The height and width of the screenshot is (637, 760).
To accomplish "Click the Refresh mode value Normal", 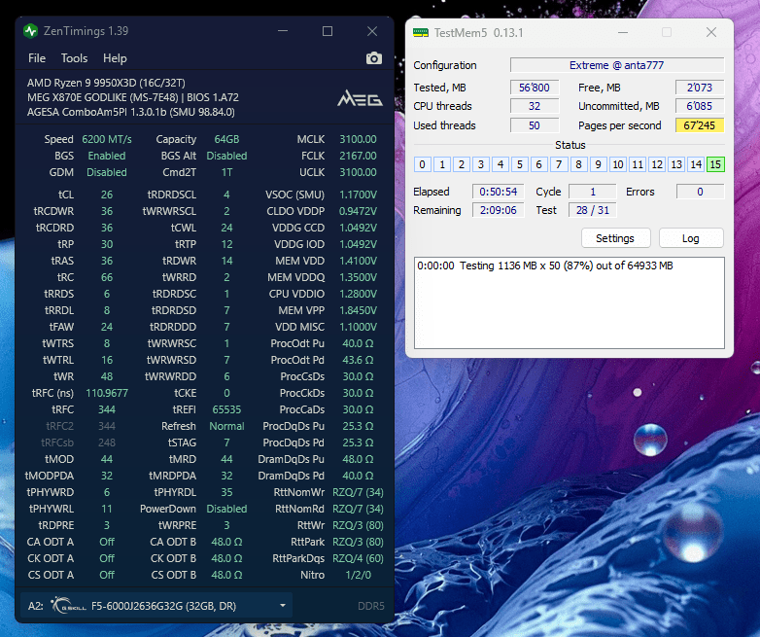I will [x=226, y=426].
